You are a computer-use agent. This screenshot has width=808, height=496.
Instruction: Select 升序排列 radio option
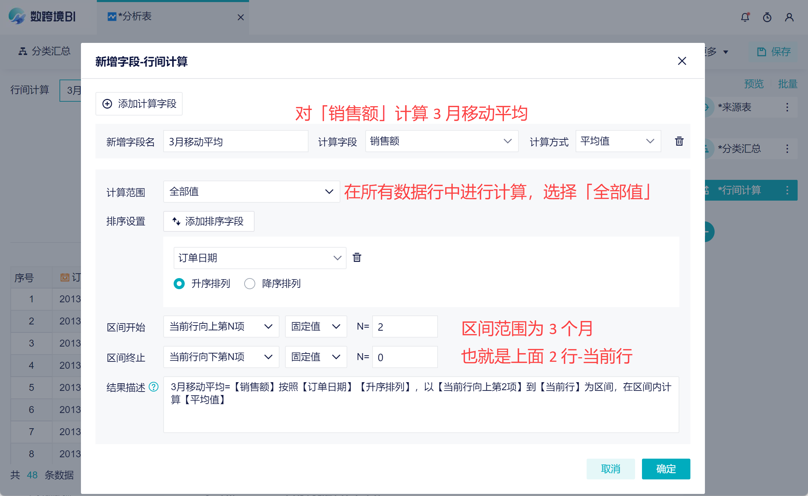(x=179, y=284)
